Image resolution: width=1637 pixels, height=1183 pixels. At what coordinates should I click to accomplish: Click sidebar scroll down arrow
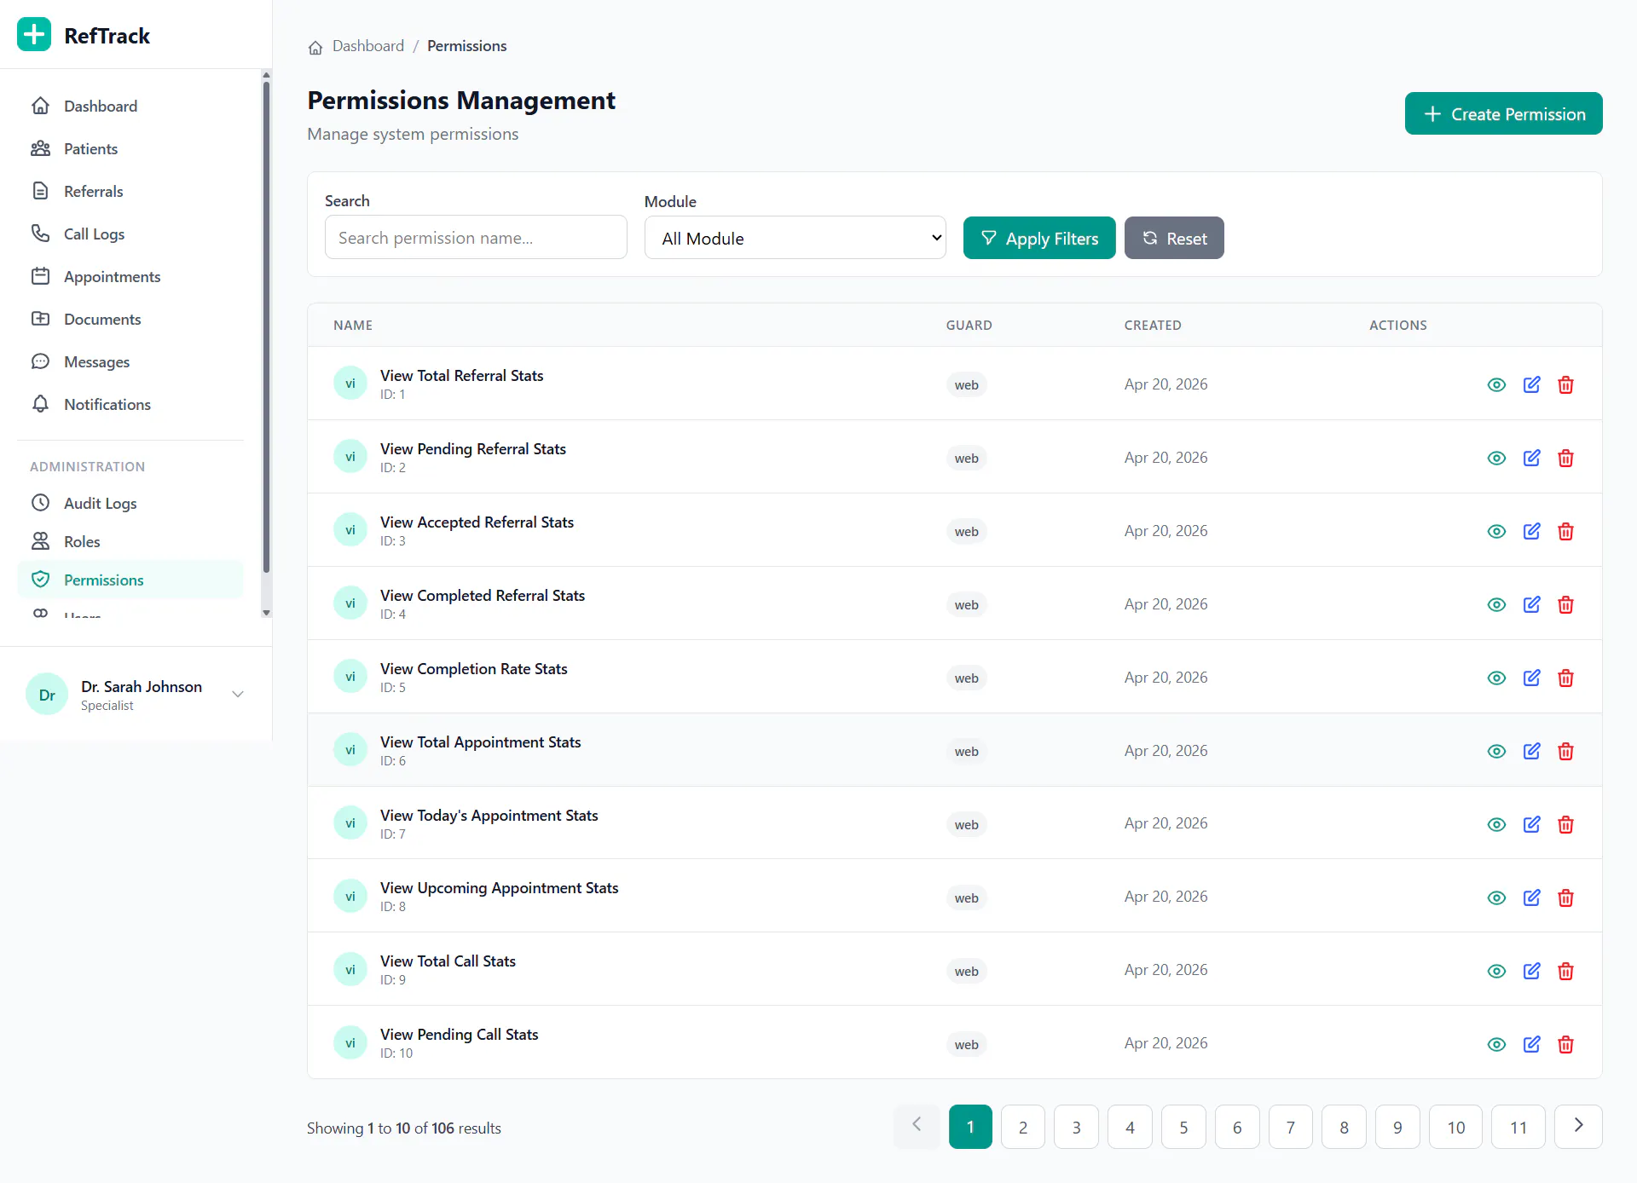[266, 613]
